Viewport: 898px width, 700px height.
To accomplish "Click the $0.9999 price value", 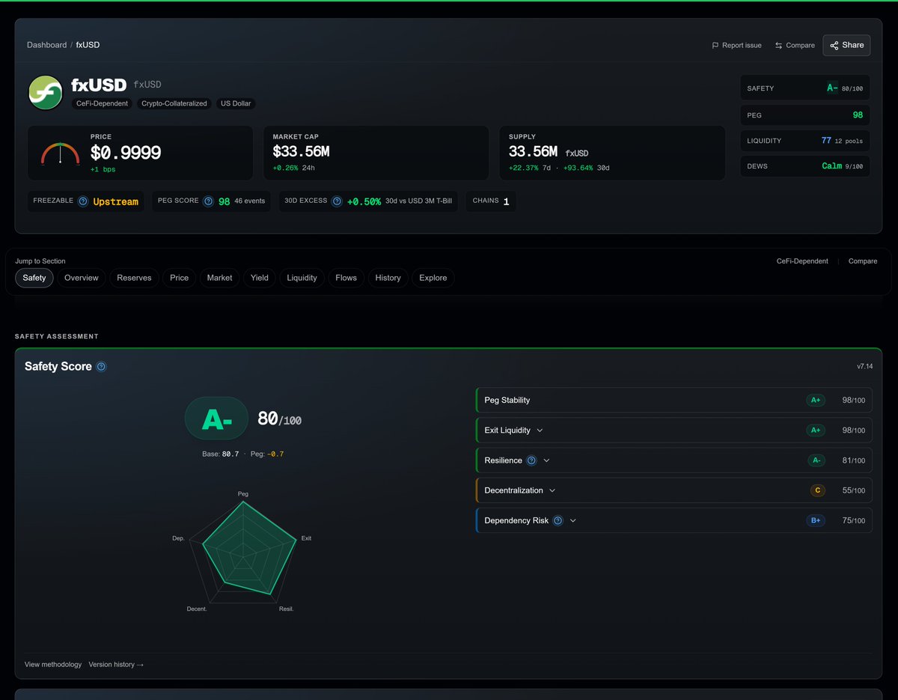I will pyautogui.click(x=126, y=153).
